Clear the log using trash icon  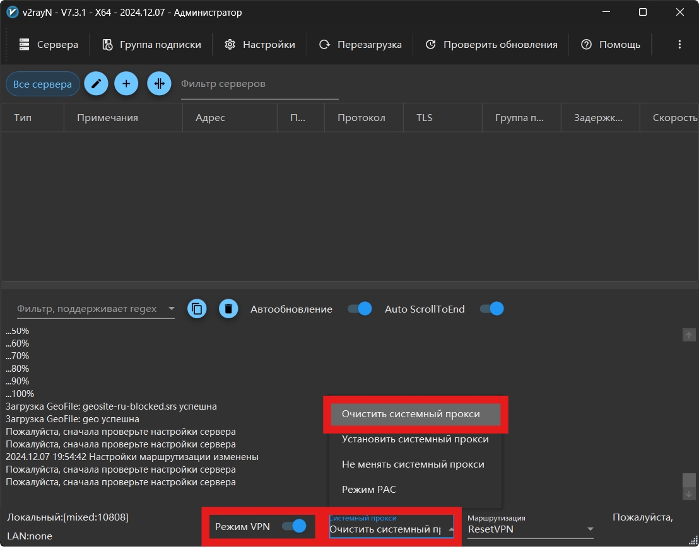(x=228, y=309)
